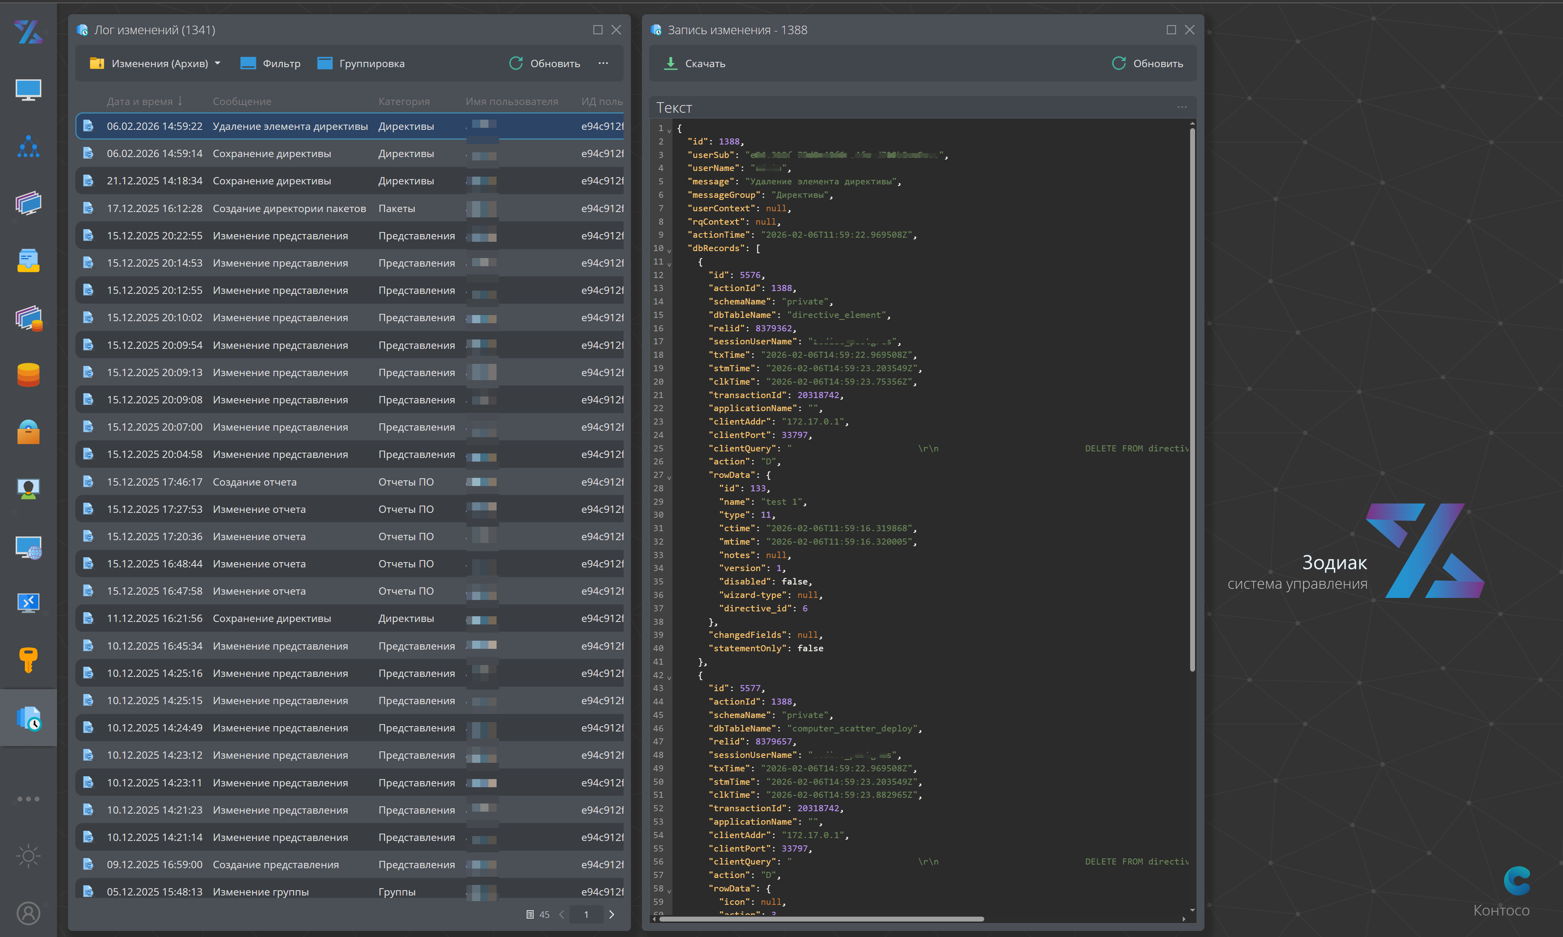Image resolution: width=1563 pixels, height=937 pixels.
Task: Open Изменения (Архив) source dropdown
Action: click(155, 63)
